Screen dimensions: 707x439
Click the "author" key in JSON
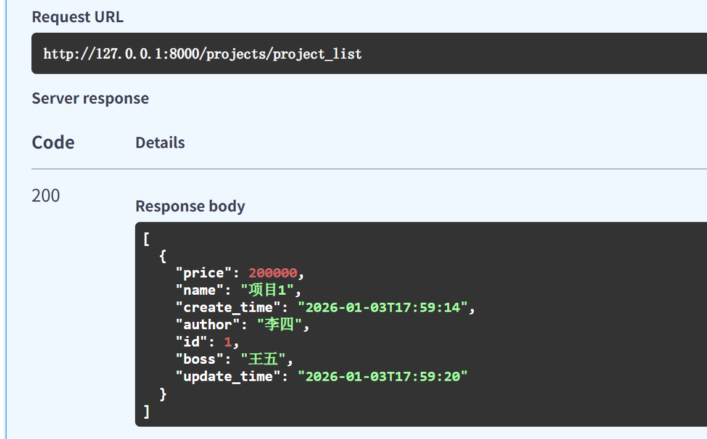coord(208,324)
